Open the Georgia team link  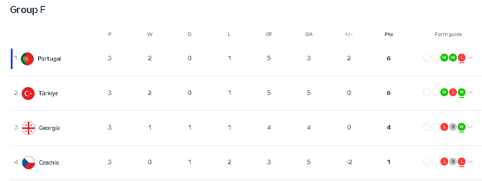tap(49, 128)
